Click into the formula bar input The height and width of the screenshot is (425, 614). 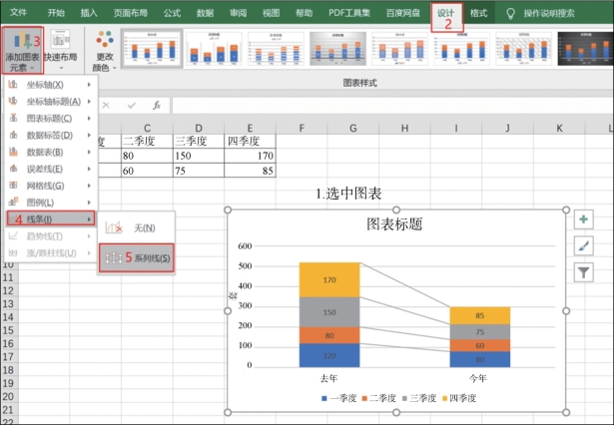392,106
